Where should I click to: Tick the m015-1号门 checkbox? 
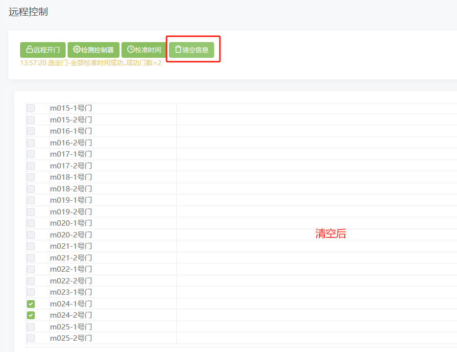31,108
